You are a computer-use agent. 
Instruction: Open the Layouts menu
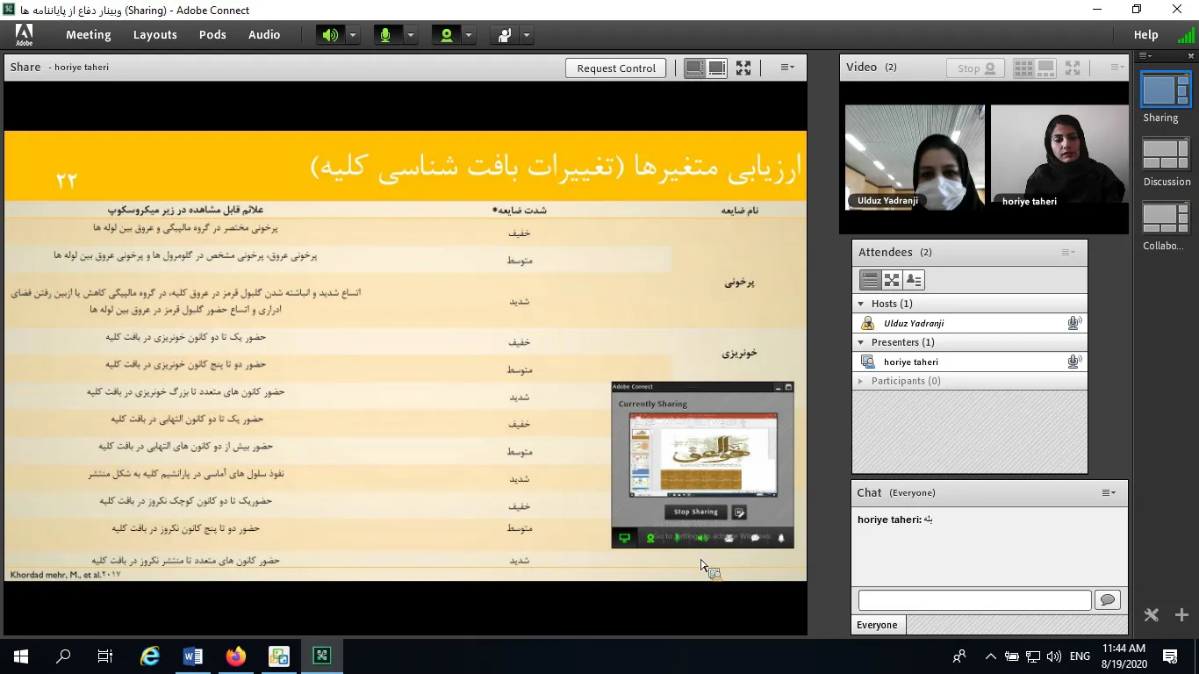pyautogui.click(x=154, y=35)
